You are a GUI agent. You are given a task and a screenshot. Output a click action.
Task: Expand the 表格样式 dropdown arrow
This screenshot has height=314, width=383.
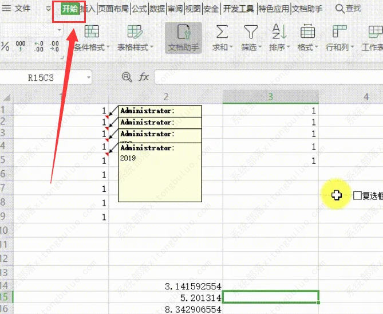pyautogui.click(x=152, y=47)
